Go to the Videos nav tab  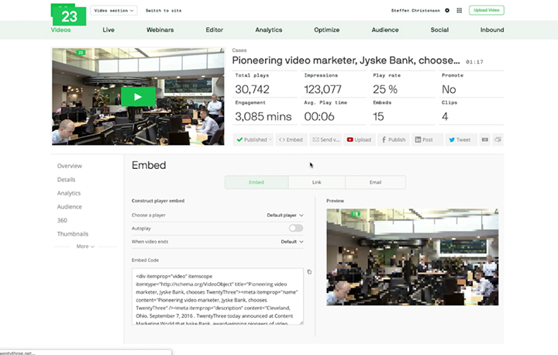tap(61, 30)
